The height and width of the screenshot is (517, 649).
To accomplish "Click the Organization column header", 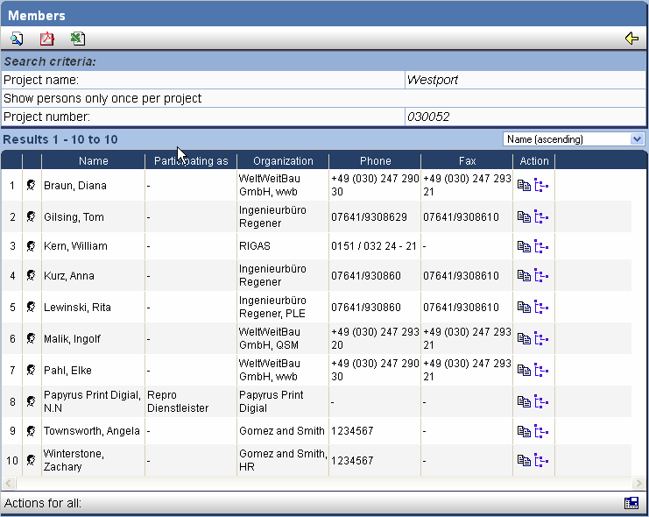I will [x=283, y=161].
